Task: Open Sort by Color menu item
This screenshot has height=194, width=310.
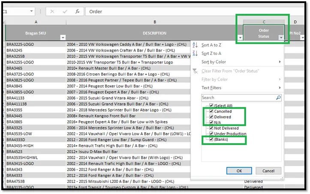Action: pyautogui.click(x=214, y=62)
